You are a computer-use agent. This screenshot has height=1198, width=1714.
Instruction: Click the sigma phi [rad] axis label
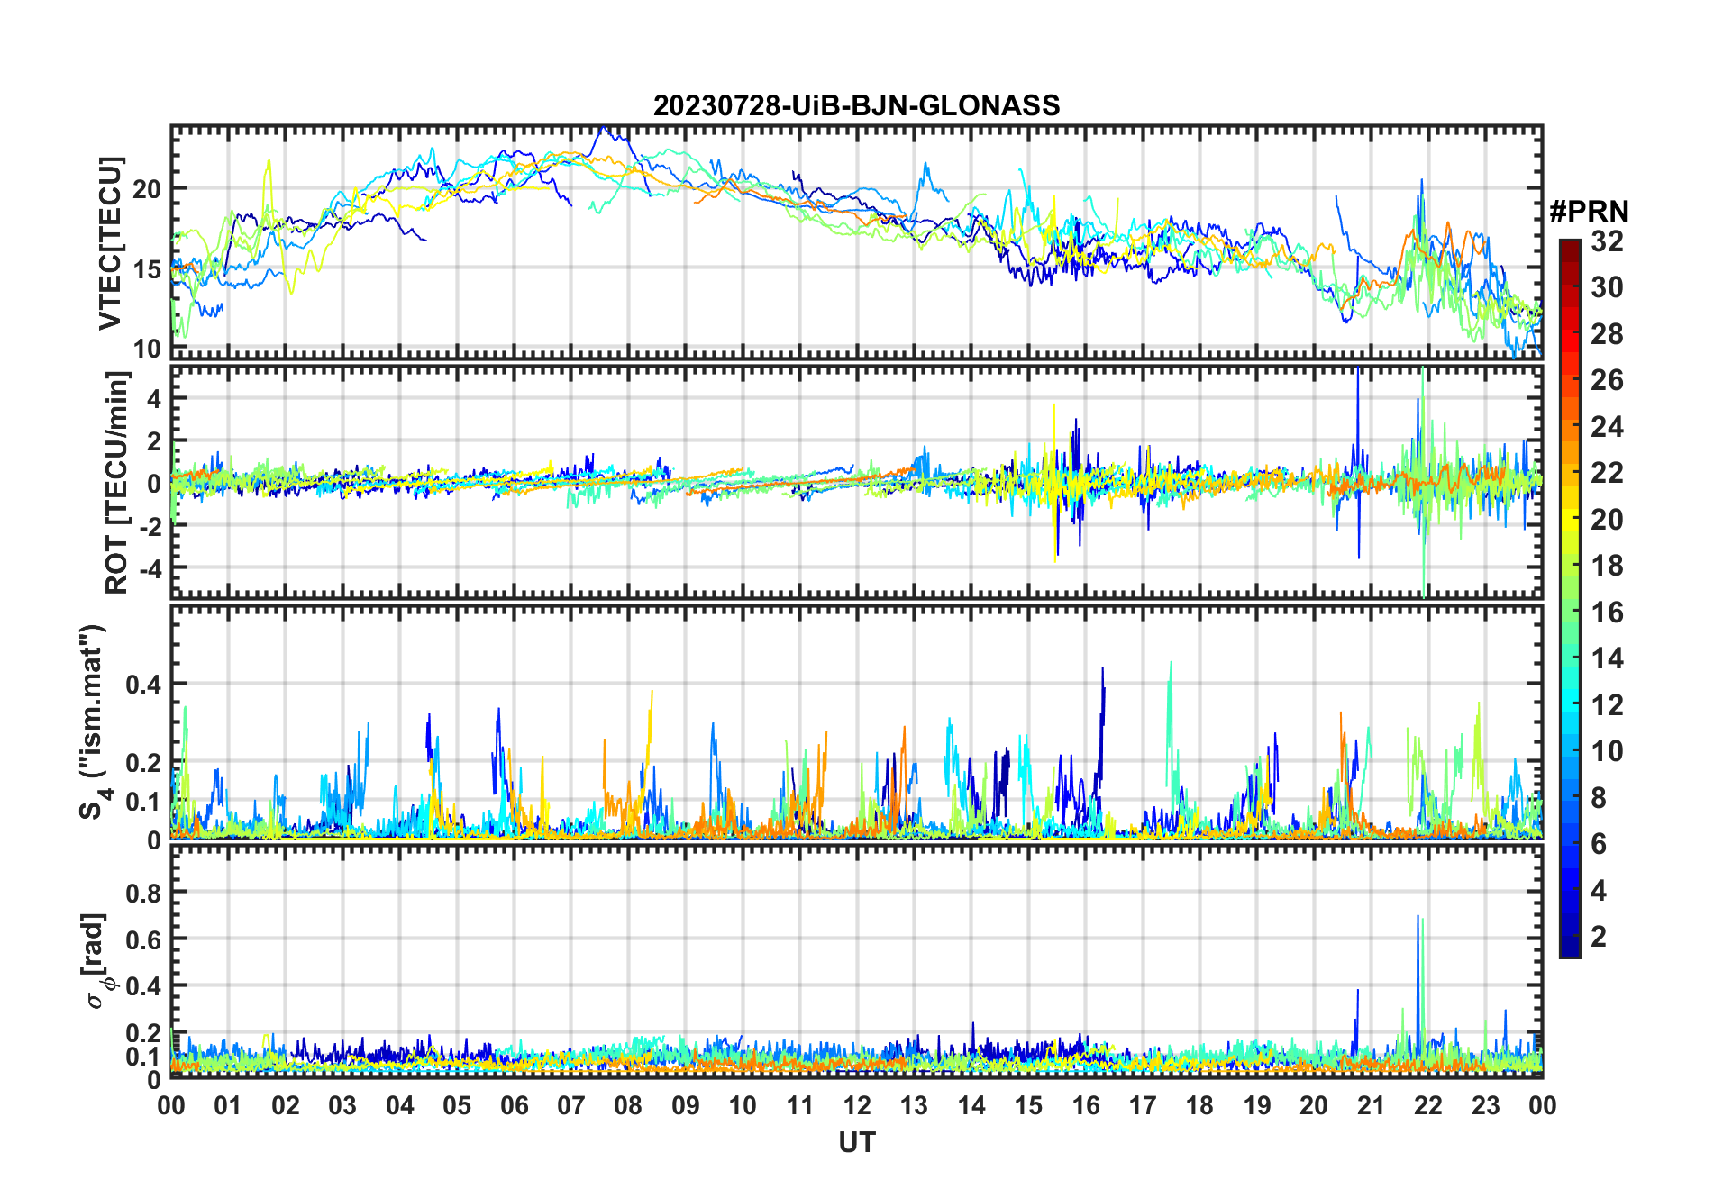tap(96, 960)
